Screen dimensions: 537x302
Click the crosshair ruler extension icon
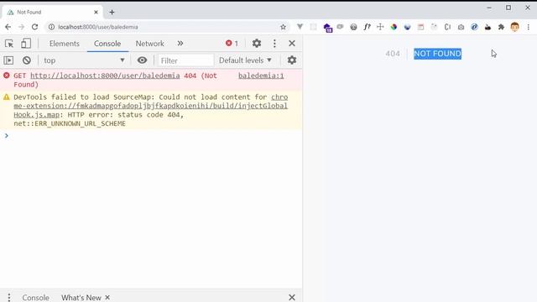click(x=380, y=27)
